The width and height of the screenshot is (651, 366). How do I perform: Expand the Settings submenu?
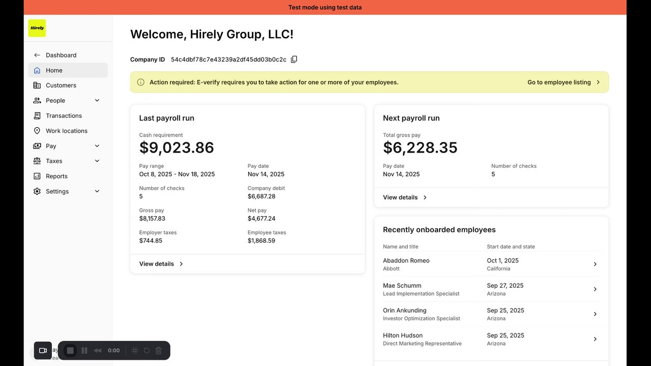(x=97, y=192)
